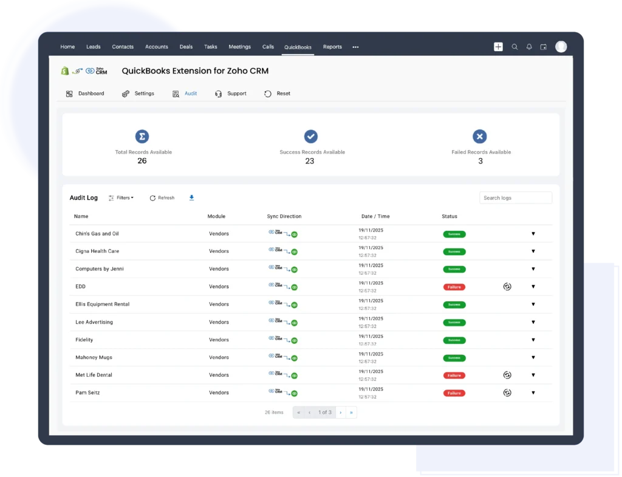Screen dimensions: 622x477
Task: Open the notifications bell
Action: pos(529,46)
